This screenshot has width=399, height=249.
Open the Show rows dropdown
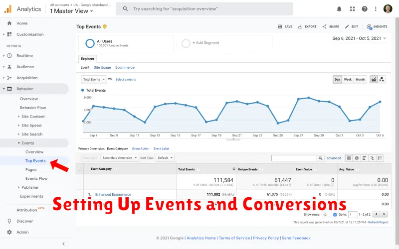pyautogui.click(x=329, y=215)
